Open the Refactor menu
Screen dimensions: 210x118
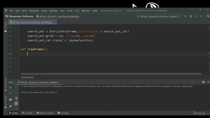tap(53, 11)
